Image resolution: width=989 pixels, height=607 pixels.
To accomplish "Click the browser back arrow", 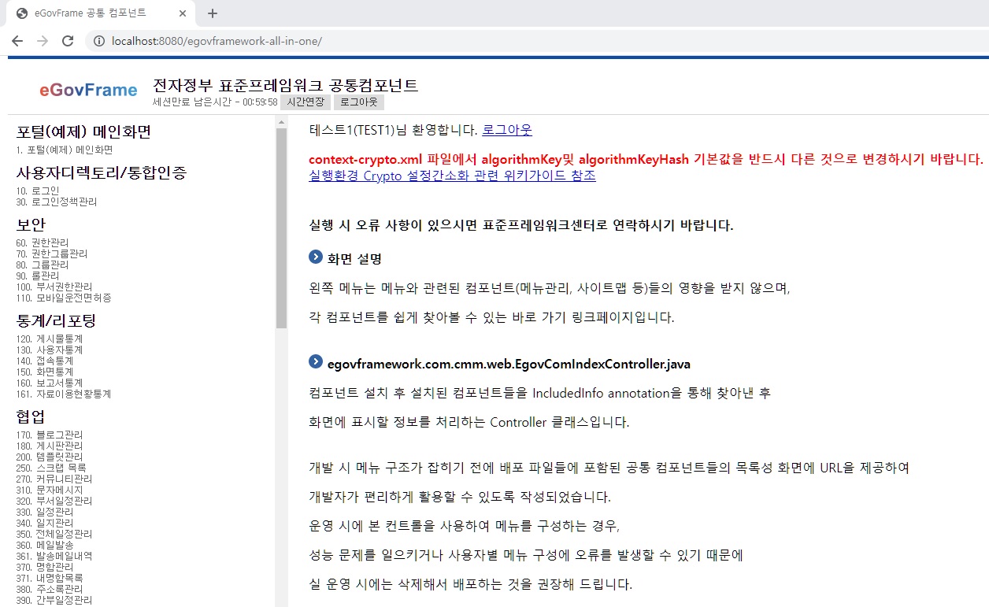I will [x=17, y=41].
